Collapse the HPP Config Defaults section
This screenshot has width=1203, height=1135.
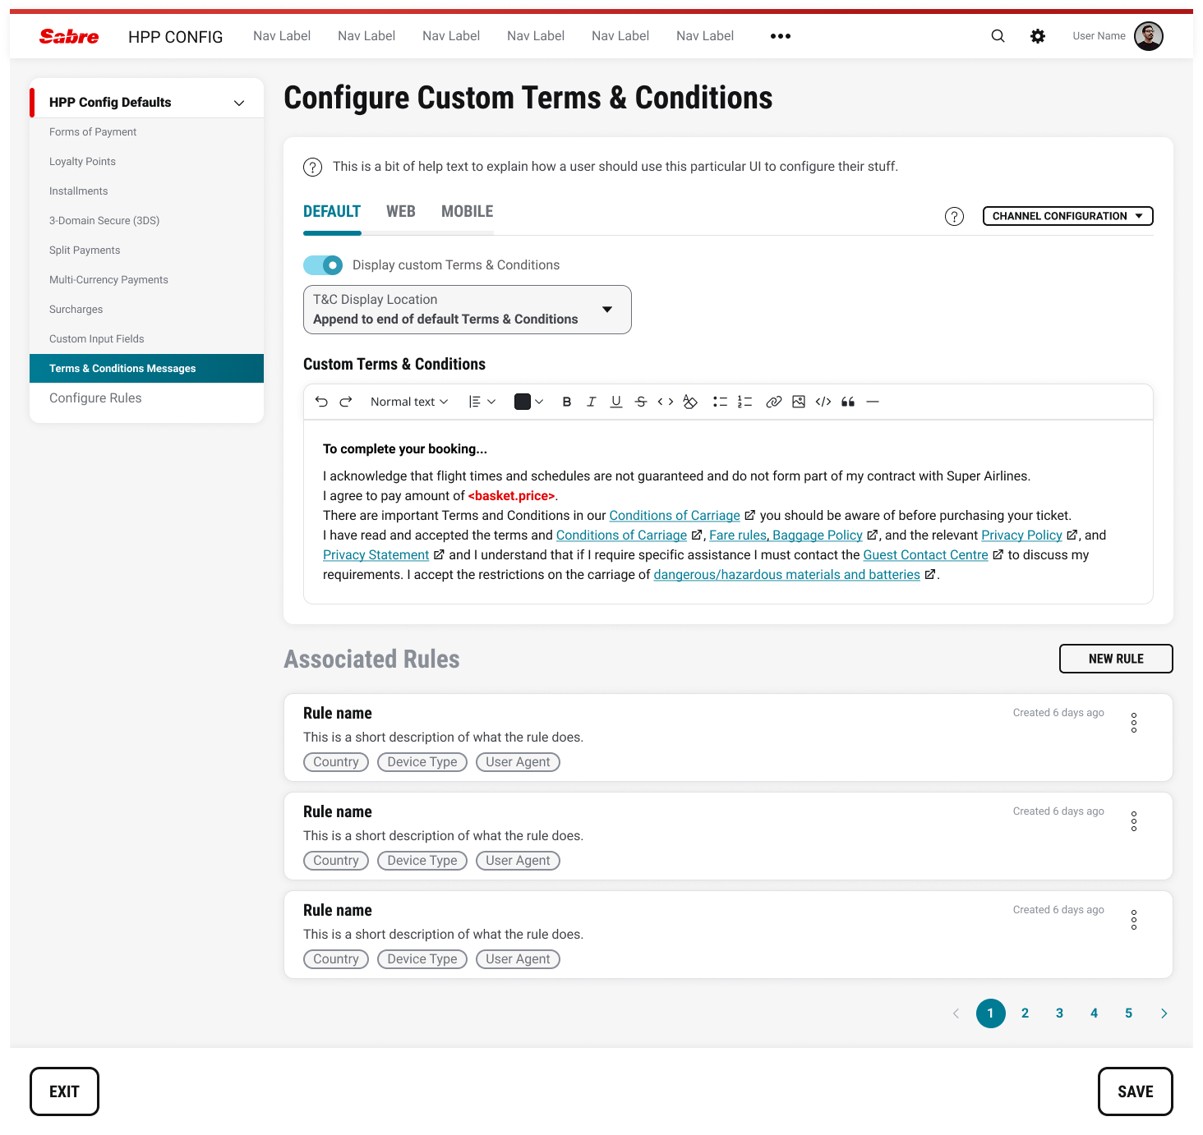tap(239, 103)
